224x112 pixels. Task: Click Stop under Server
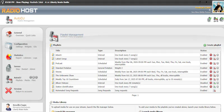(x=18, y=69)
